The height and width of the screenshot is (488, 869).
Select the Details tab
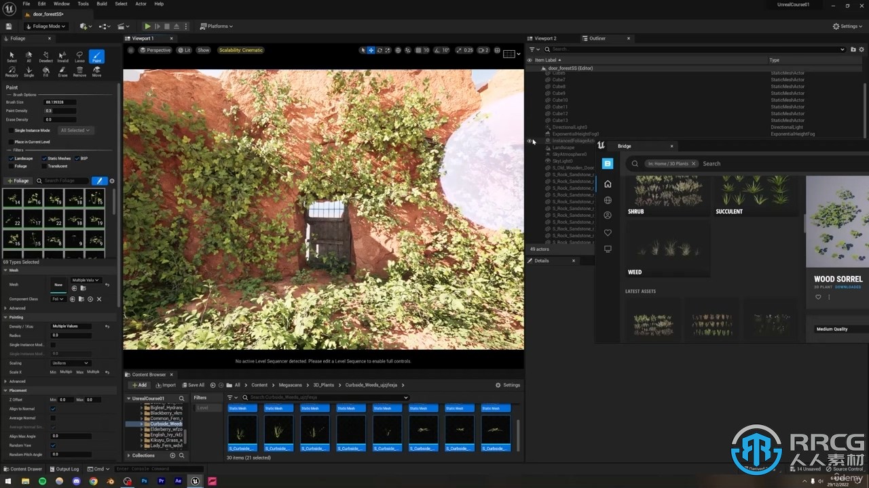[541, 261]
